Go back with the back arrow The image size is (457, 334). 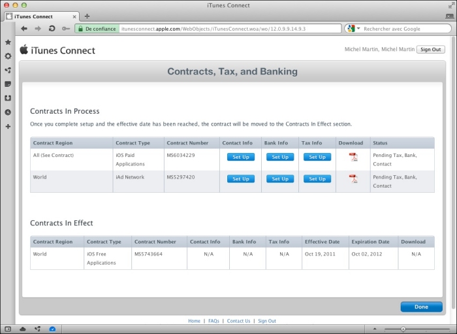pos(24,29)
